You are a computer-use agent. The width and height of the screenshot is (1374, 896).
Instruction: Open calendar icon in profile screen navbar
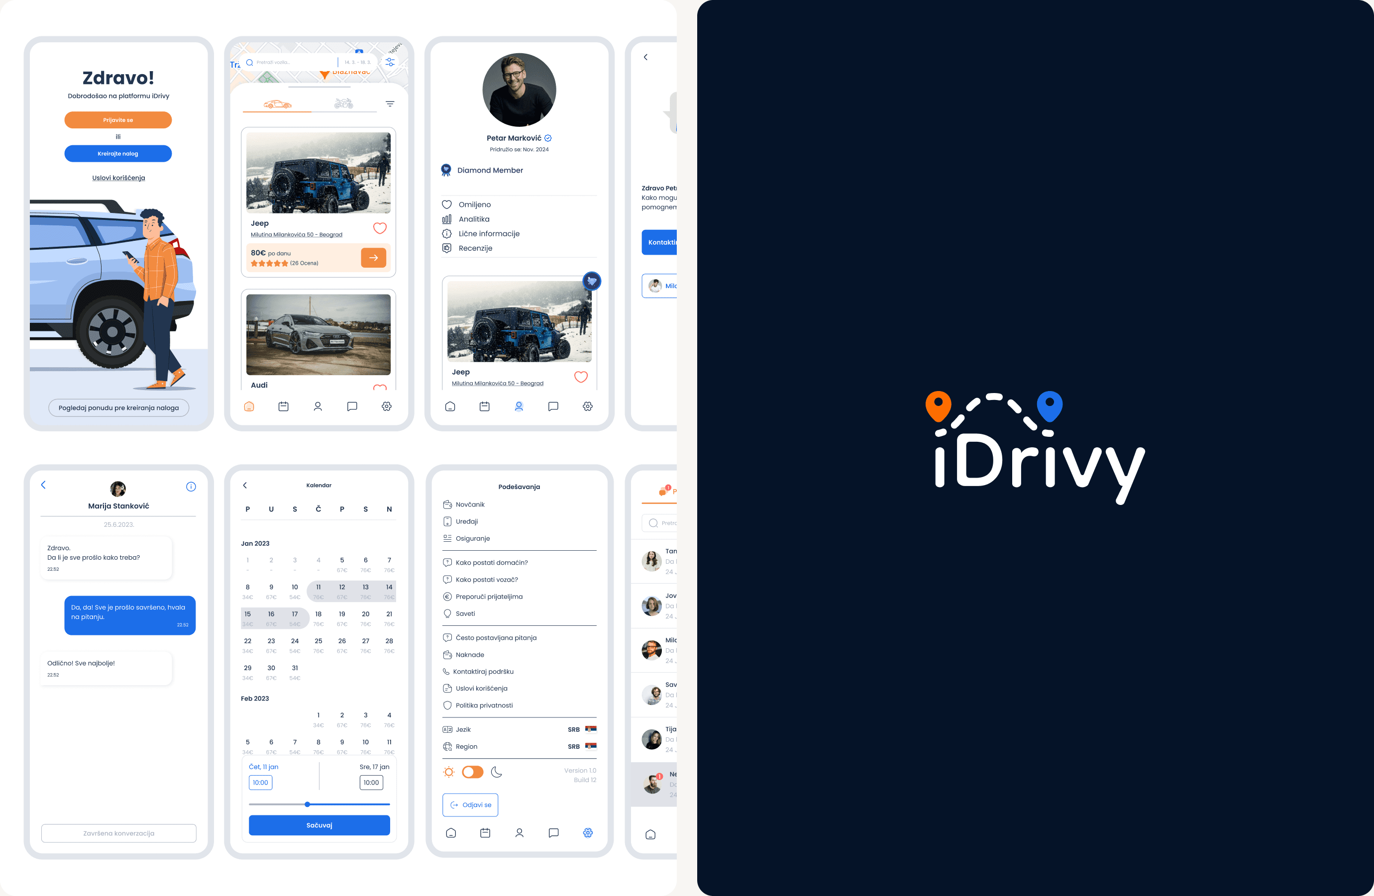click(x=484, y=406)
